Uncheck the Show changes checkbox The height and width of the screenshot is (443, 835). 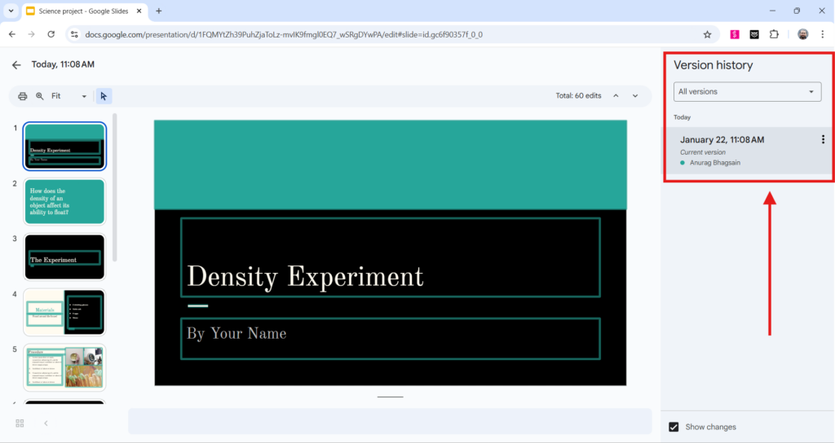[x=674, y=427]
